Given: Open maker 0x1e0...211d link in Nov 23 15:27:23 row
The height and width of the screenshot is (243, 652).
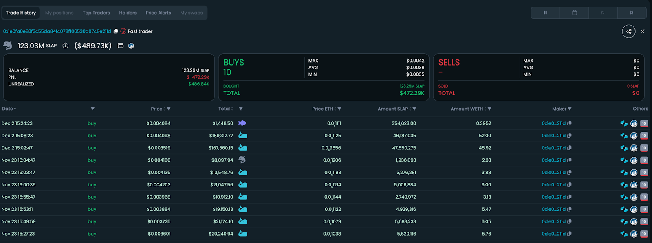Looking at the screenshot, I should (x=553, y=234).
